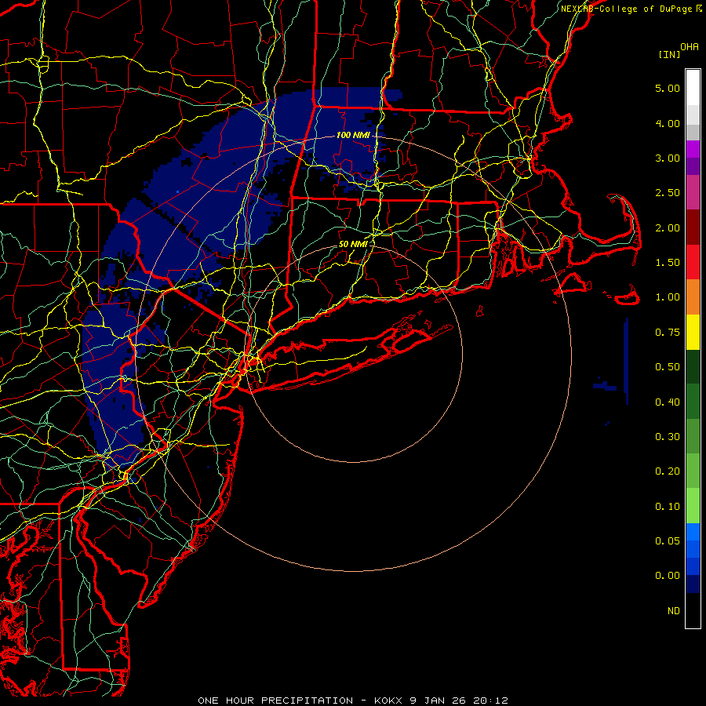Click the 0.40 legend value
This screenshot has height=706, width=706.
[668, 402]
